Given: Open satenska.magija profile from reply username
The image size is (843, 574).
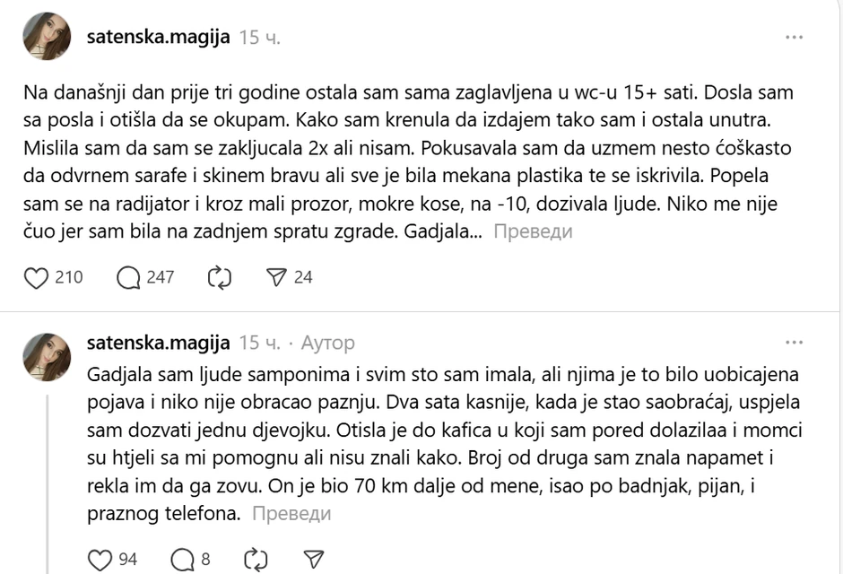Looking at the screenshot, I should click(x=159, y=343).
